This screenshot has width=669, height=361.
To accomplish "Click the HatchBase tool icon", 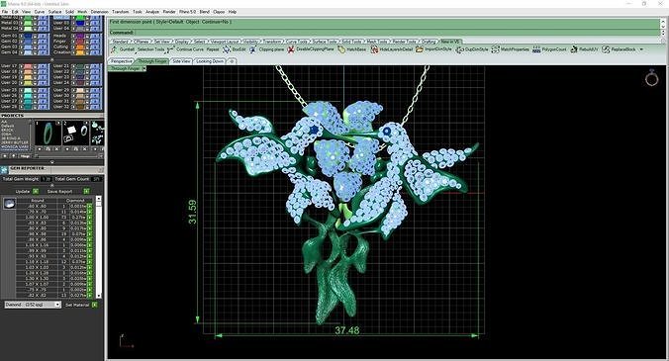I will click(x=341, y=49).
